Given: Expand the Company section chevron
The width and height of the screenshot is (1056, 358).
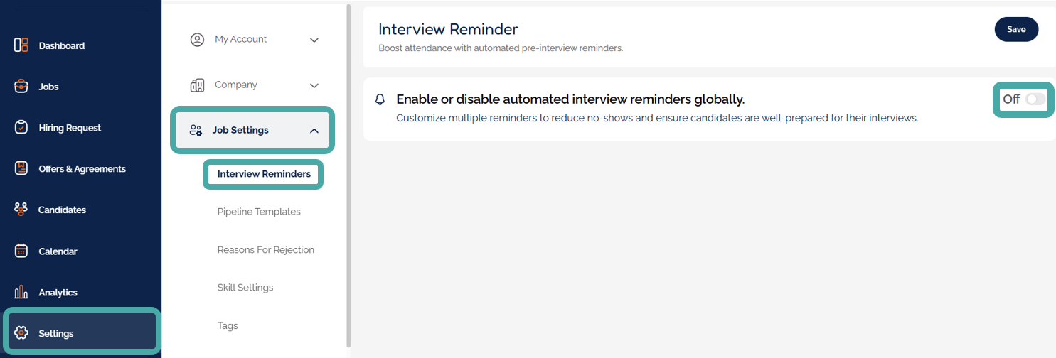Looking at the screenshot, I should coord(314,85).
